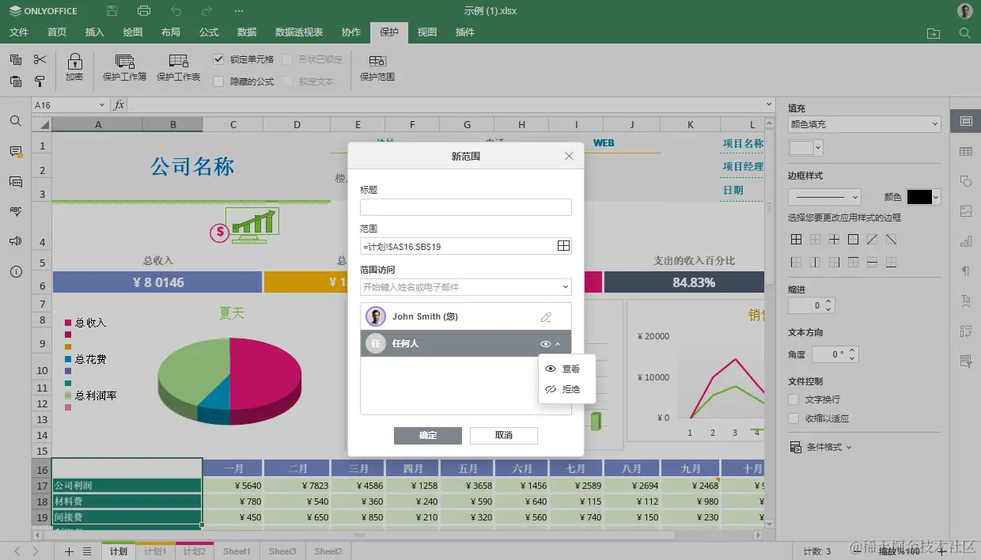This screenshot has width=981, height=560.
Task: Open the Comments panel
Action: point(16,153)
